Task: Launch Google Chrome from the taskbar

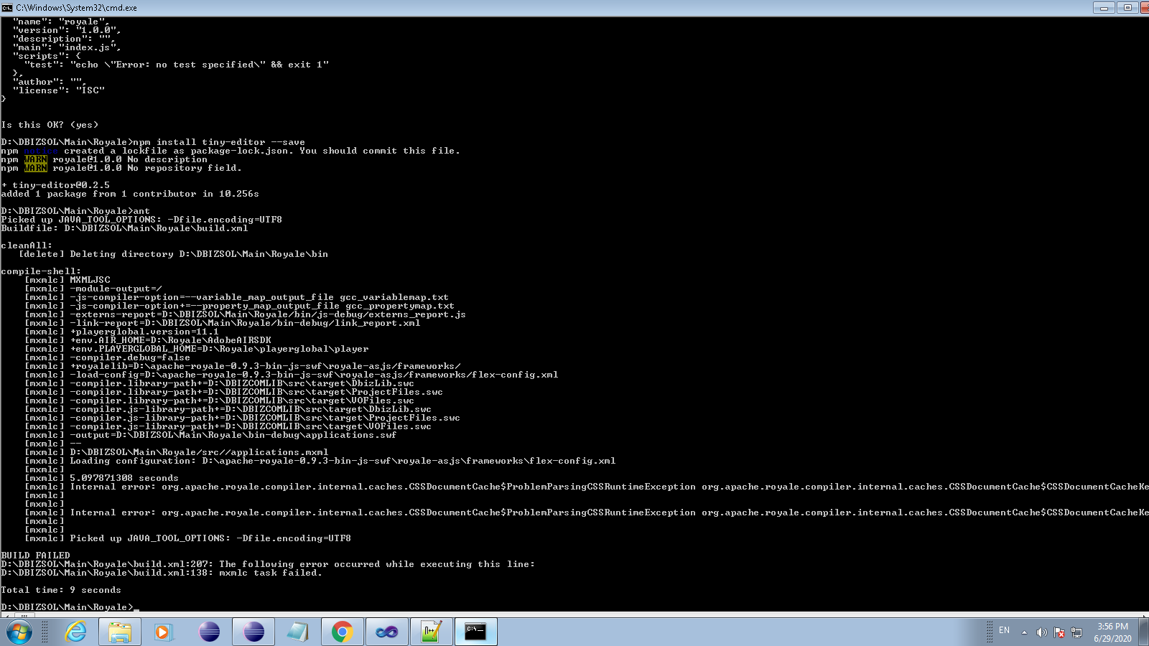Action: pyautogui.click(x=343, y=632)
